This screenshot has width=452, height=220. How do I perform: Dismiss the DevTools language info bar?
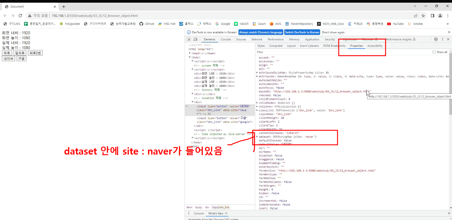(449, 32)
